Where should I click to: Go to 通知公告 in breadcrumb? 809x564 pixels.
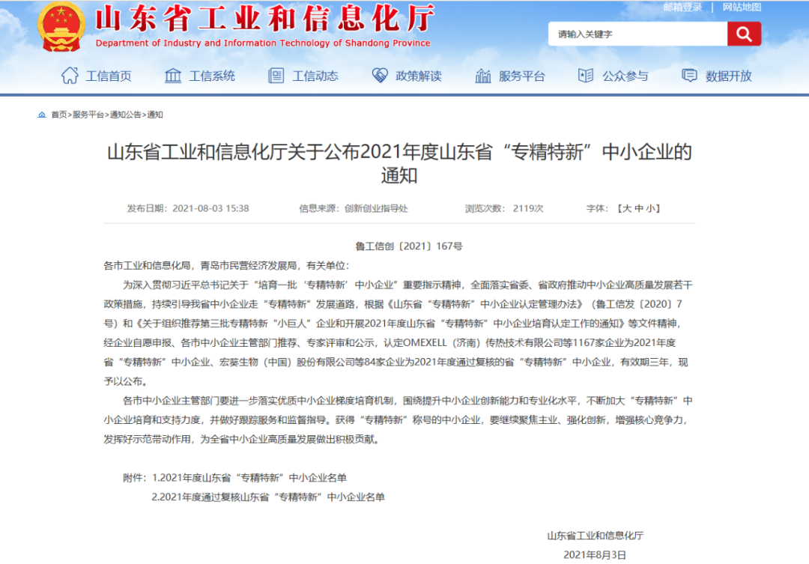click(125, 115)
